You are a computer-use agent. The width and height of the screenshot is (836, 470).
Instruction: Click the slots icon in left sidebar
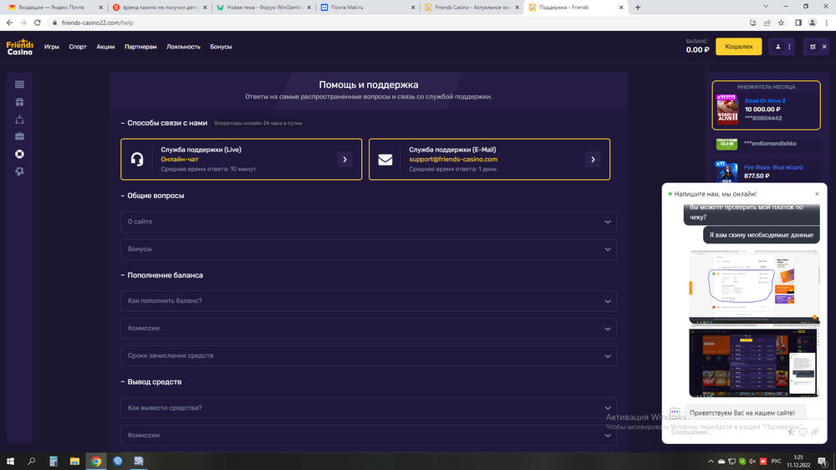(x=19, y=84)
